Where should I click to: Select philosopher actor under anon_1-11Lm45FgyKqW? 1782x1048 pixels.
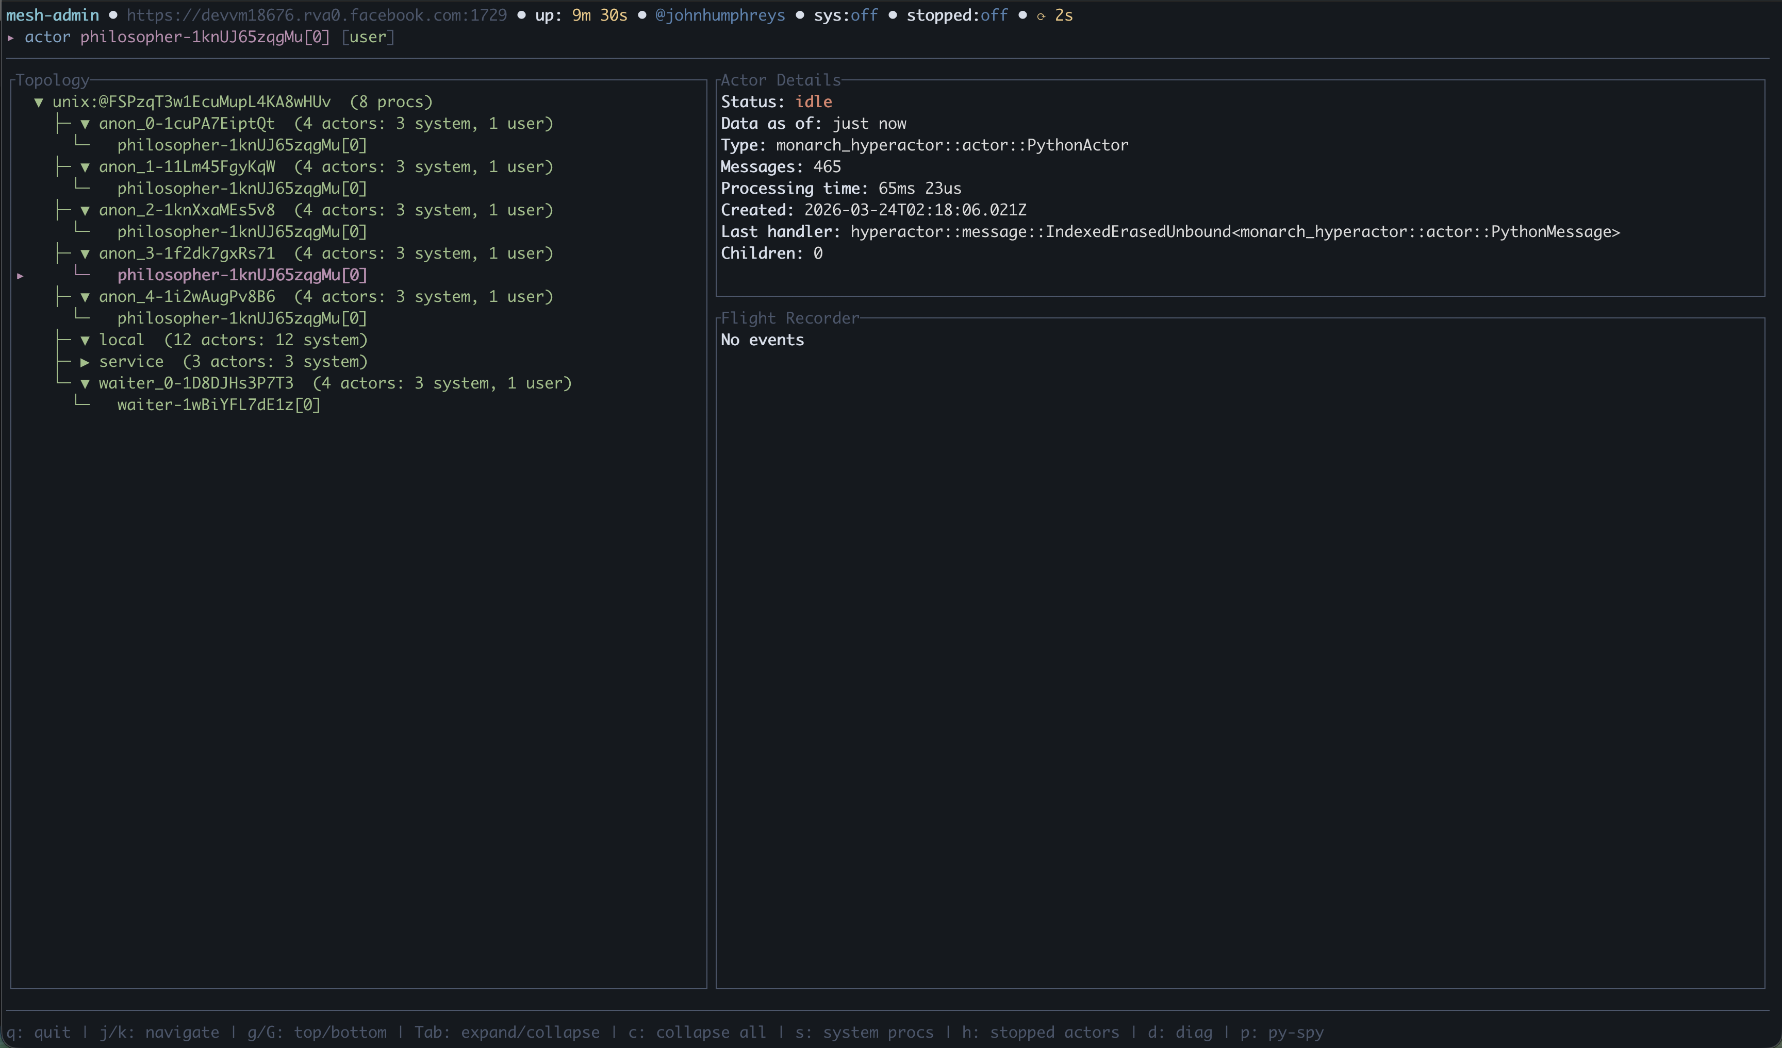point(242,189)
